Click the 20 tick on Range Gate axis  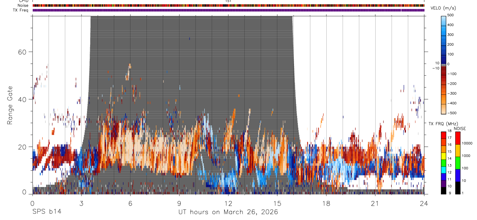(23, 147)
